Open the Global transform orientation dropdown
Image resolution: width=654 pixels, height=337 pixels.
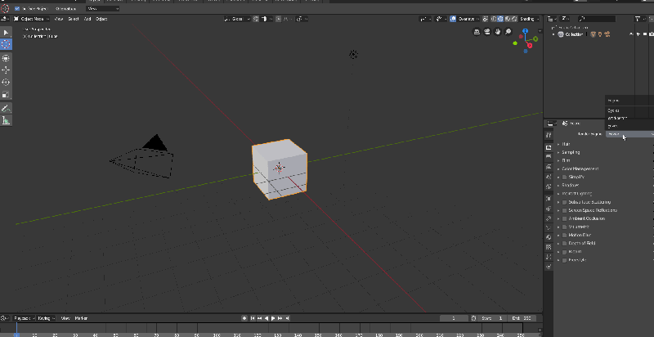pyautogui.click(x=237, y=19)
